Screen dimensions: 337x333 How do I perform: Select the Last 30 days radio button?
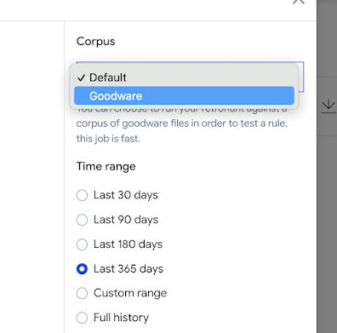(82, 195)
